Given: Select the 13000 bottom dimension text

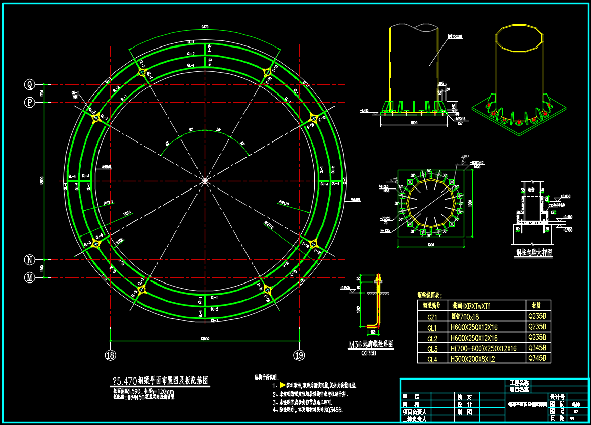Looking at the screenshot, I should (204, 339).
